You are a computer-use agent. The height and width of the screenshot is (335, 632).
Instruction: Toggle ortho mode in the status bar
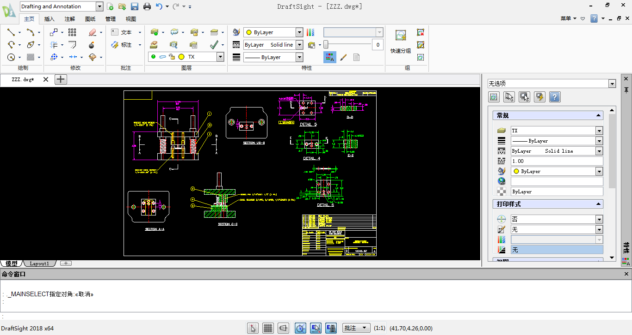[284, 328]
